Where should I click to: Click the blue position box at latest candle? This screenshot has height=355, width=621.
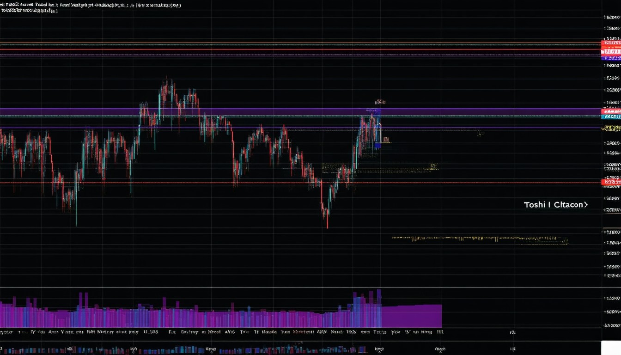(x=377, y=146)
